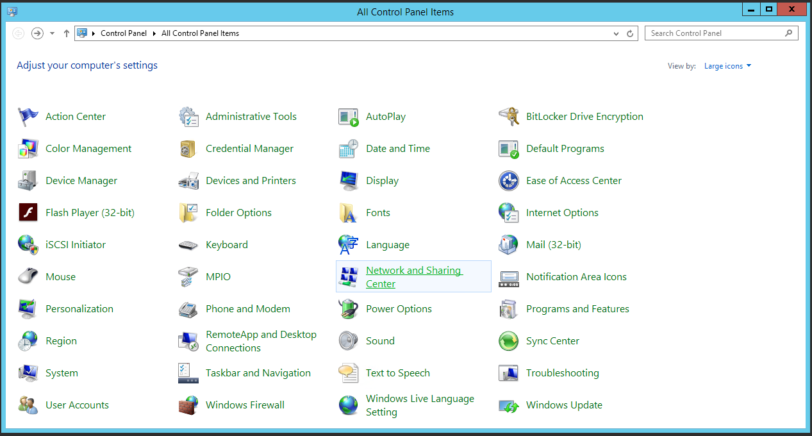The width and height of the screenshot is (812, 436).
Task: Open Folder Options folder icon
Action: click(188, 213)
